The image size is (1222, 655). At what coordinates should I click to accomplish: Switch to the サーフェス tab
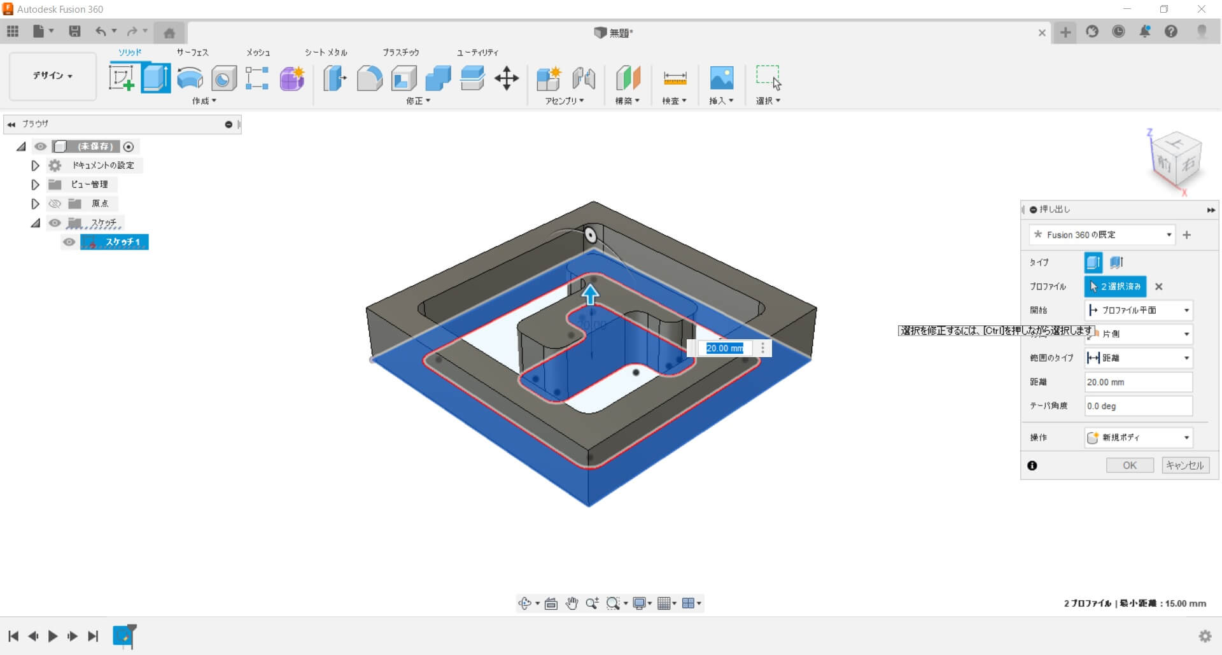[x=192, y=52]
